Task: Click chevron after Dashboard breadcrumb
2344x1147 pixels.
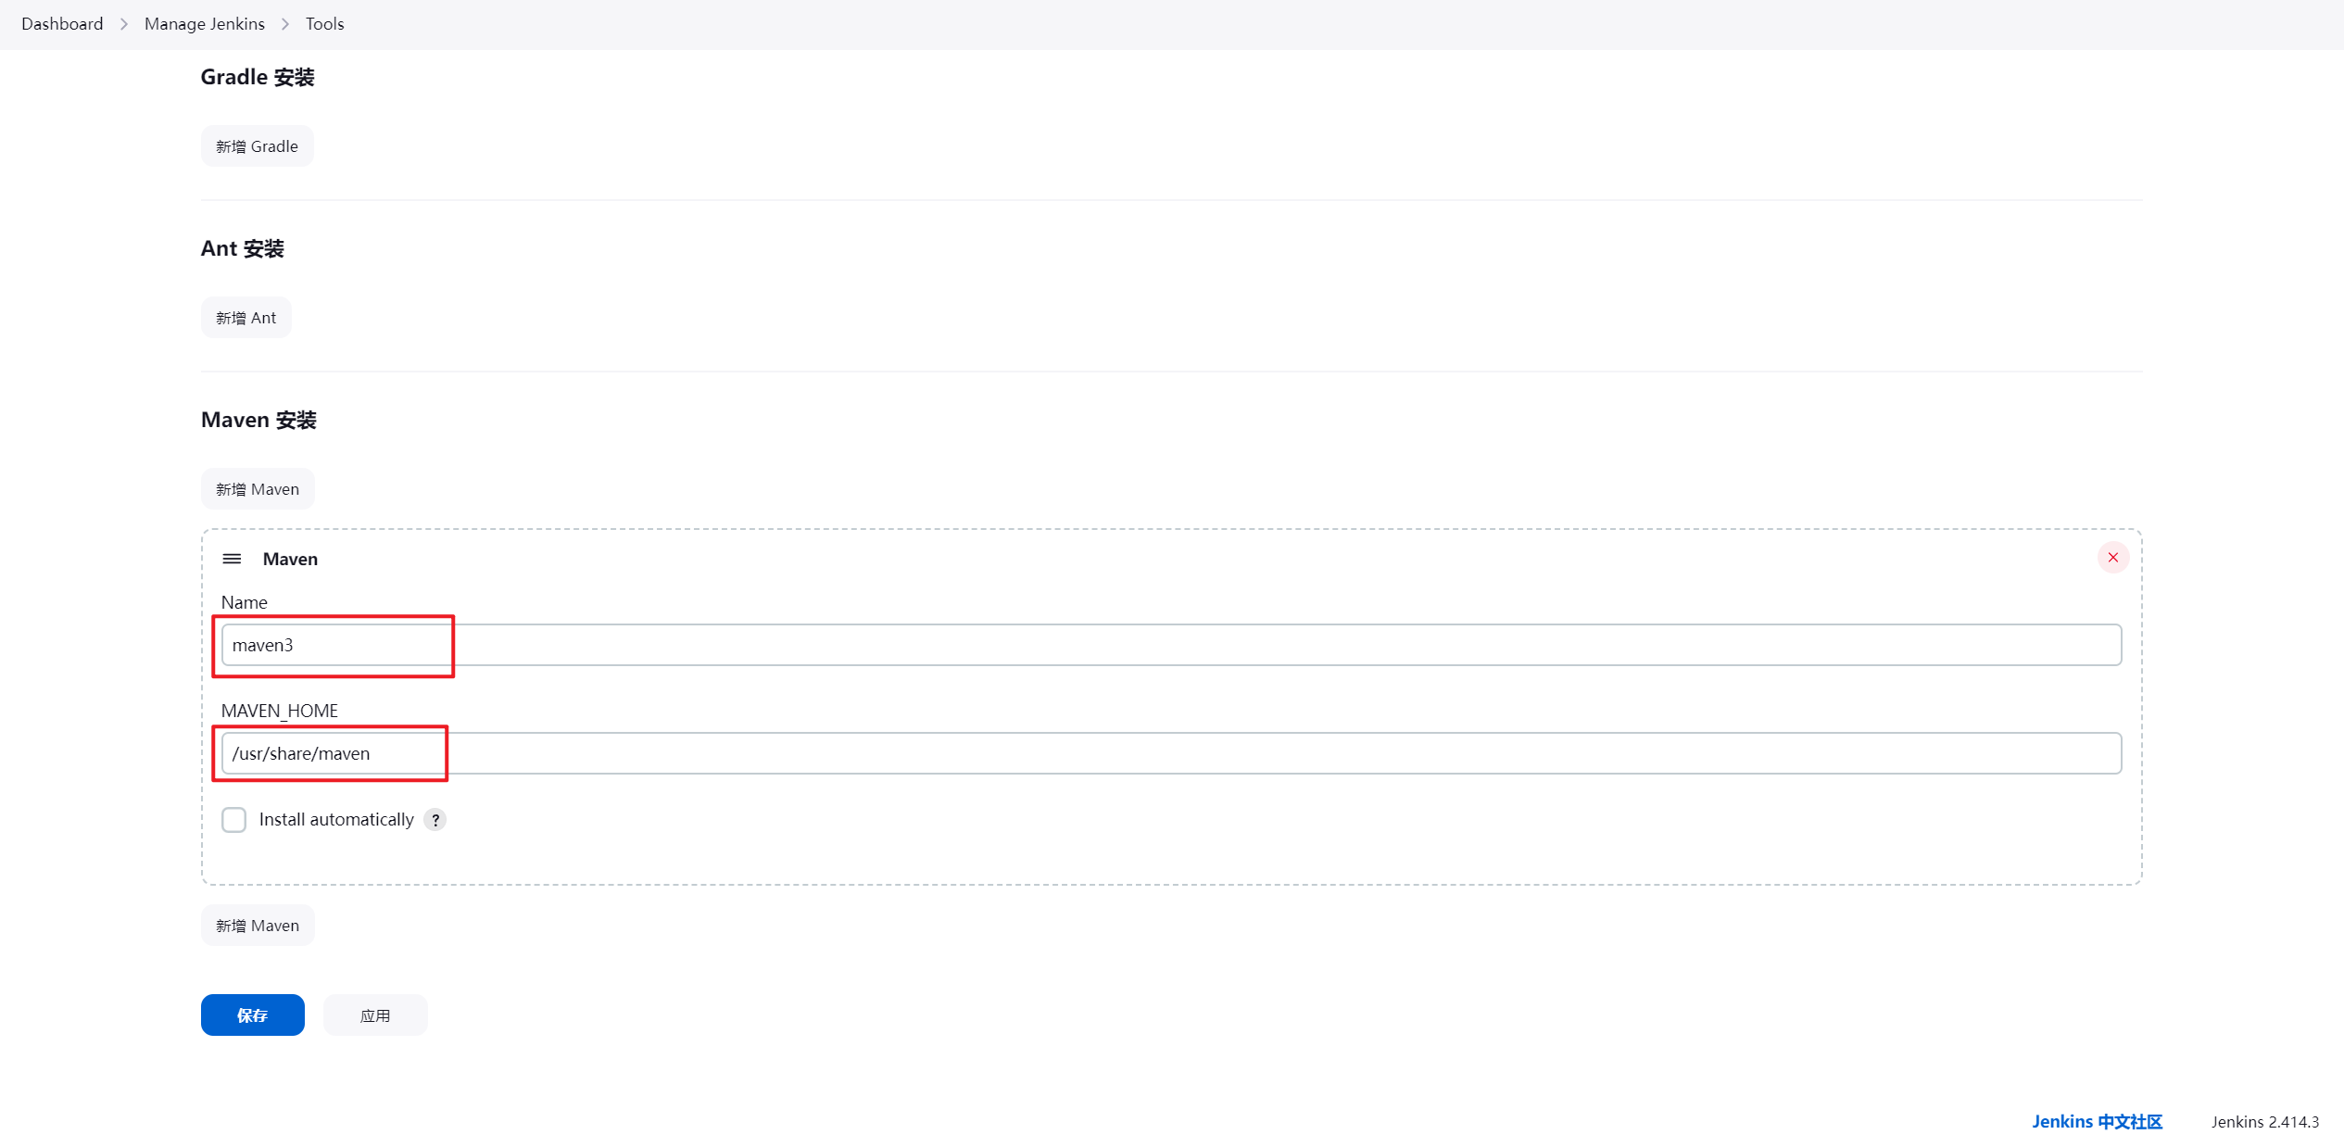Action: click(x=124, y=24)
